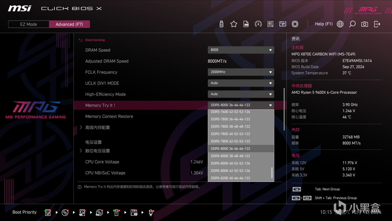Select the USB hard disk boot icon
Viewport: 392px width, 221px height.
tap(82, 212)
